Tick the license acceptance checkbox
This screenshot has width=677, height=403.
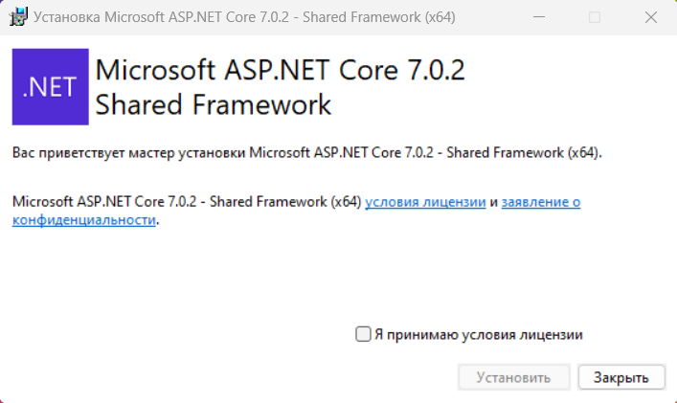tap(363, 334)
